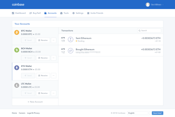Click the Bitcoin Cash icon in BCH Wallet
This screenshot has width=175, height=117.
(17, 50)
